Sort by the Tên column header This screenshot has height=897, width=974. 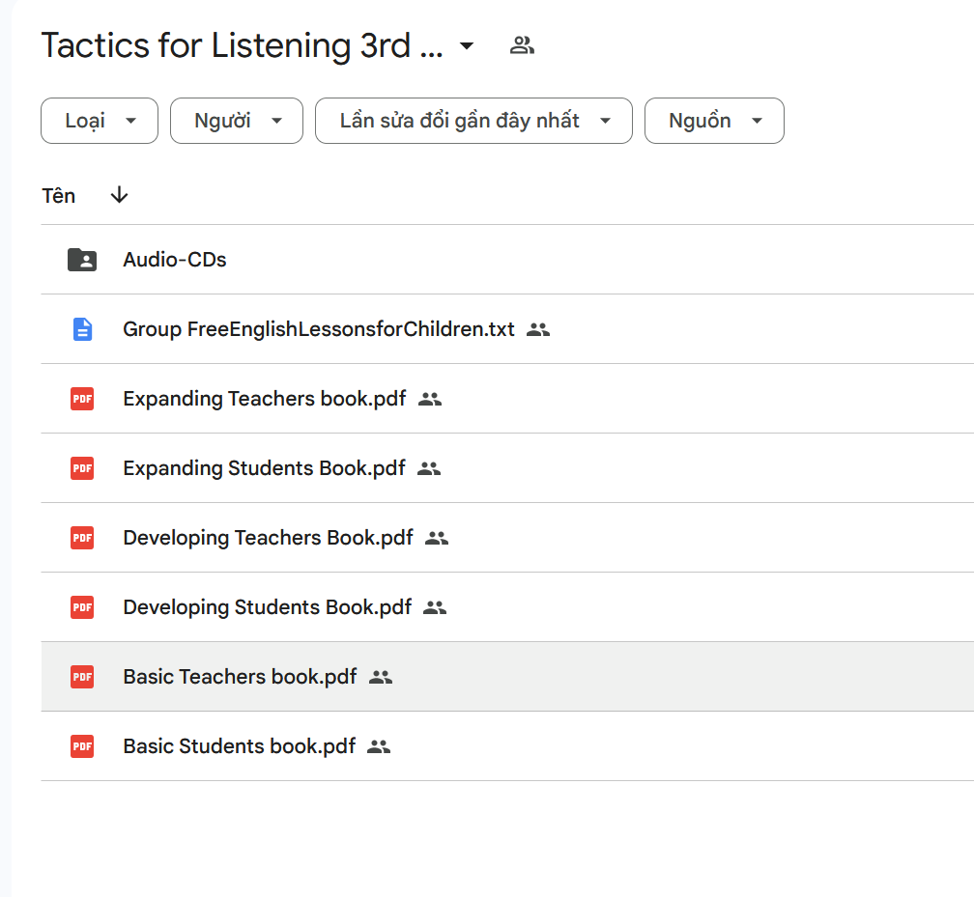click(59, 196)
